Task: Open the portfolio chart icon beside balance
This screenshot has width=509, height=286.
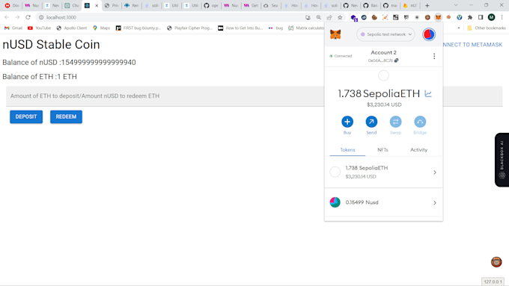Action: point(428,94)
